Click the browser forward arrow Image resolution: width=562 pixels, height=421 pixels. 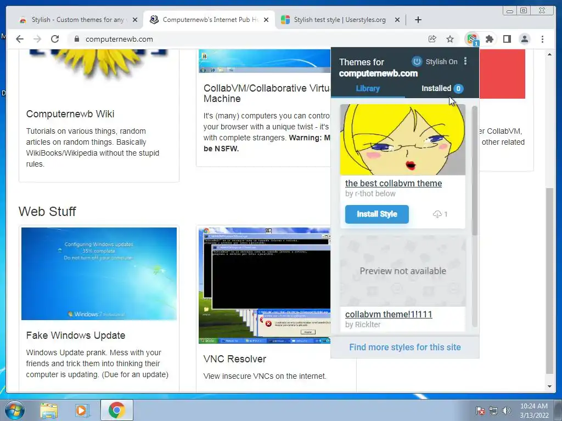coord(37,39)
